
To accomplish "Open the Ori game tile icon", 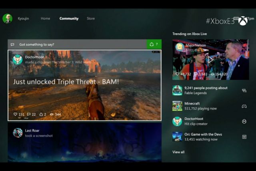I will (177, 137).
